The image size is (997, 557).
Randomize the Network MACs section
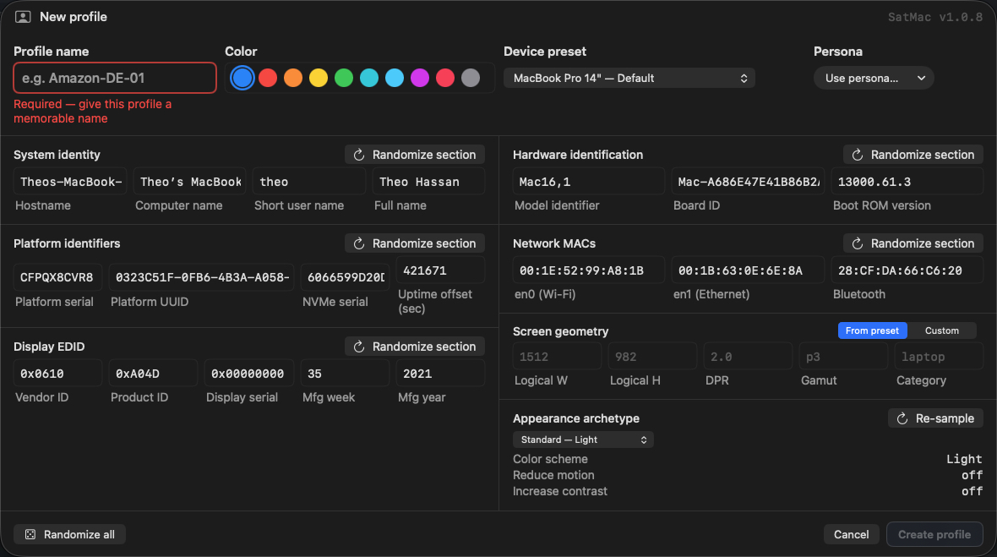click(x=913, y=243)
